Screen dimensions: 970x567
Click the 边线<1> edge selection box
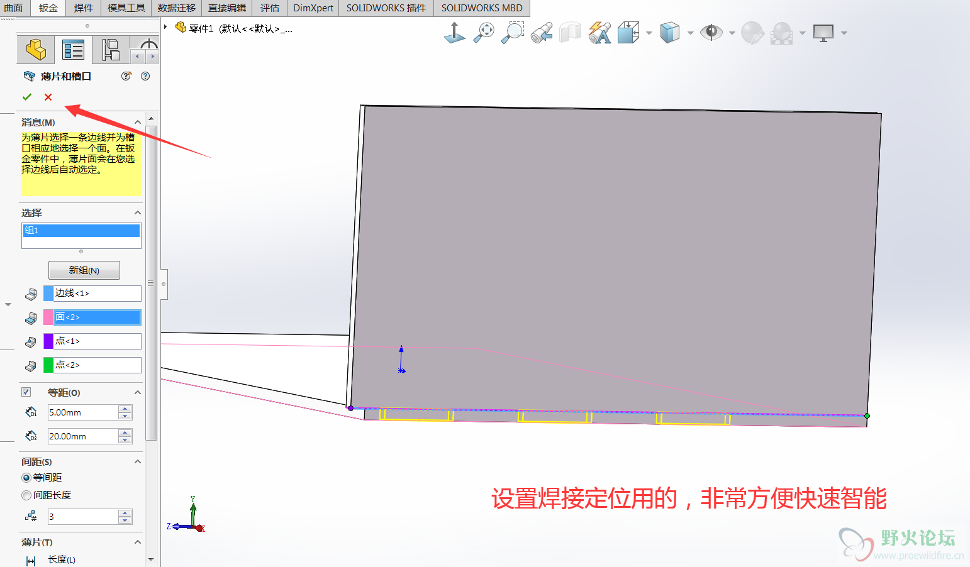tap(98, 294)
